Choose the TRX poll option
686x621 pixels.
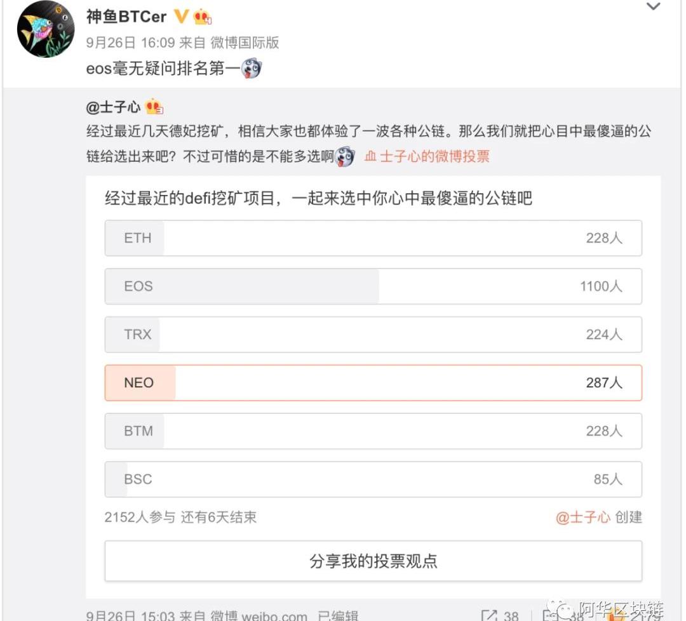(373, 335)
